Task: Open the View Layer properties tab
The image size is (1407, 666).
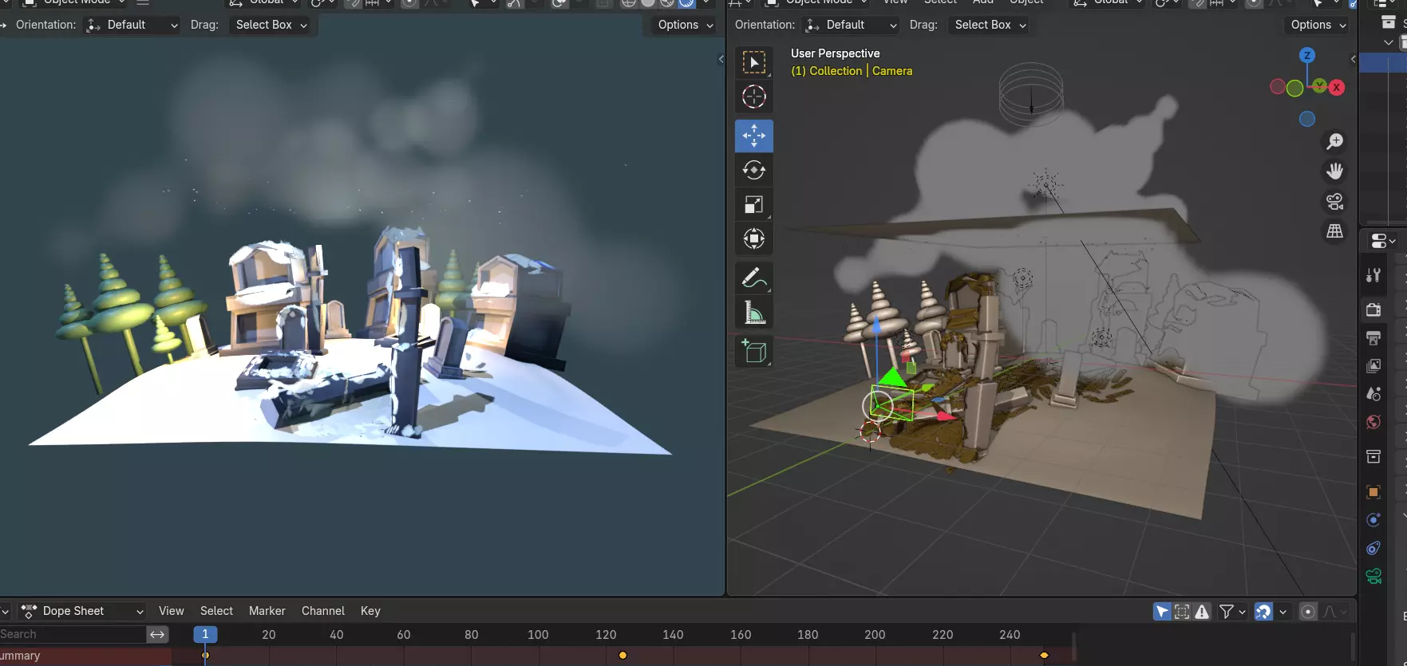Action: (1373, 366)
